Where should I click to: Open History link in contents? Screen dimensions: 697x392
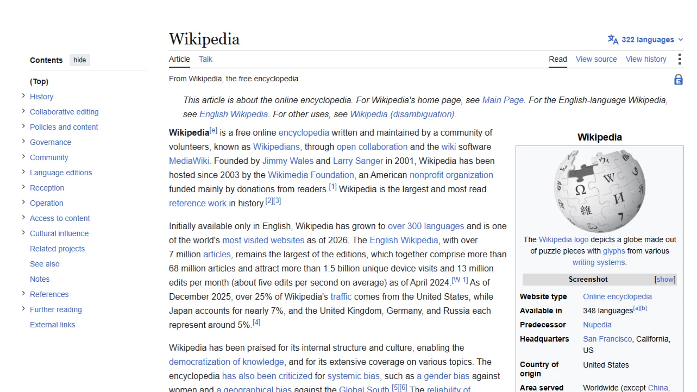(x=41, y=97)
